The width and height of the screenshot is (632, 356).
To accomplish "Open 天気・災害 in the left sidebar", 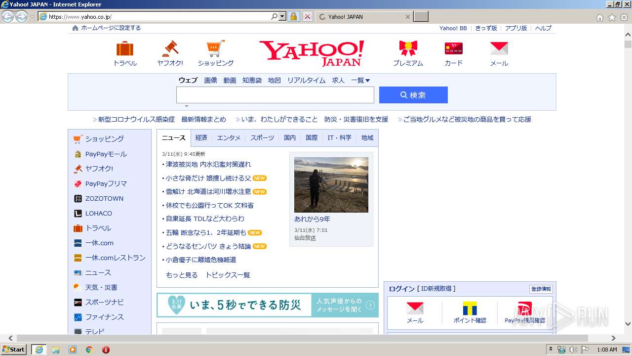I will [x=101, y=287].
